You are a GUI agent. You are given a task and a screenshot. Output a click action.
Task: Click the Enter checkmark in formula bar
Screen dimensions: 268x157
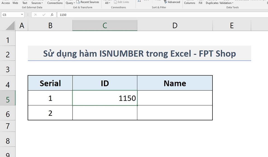(x=44, y=15)
